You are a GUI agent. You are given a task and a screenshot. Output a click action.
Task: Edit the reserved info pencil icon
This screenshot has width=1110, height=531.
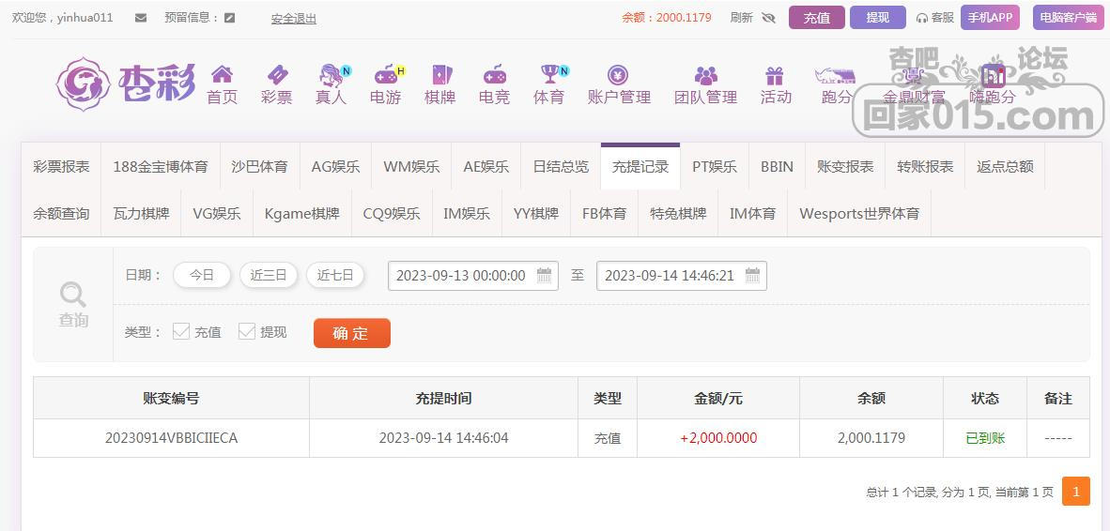(229, 18)
